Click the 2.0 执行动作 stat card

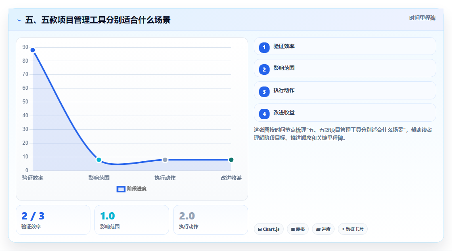point(210,220)
